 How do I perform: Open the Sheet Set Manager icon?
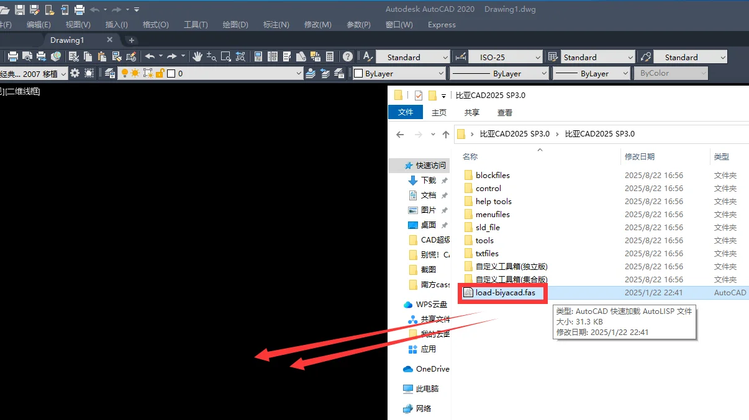pos(301,56)
